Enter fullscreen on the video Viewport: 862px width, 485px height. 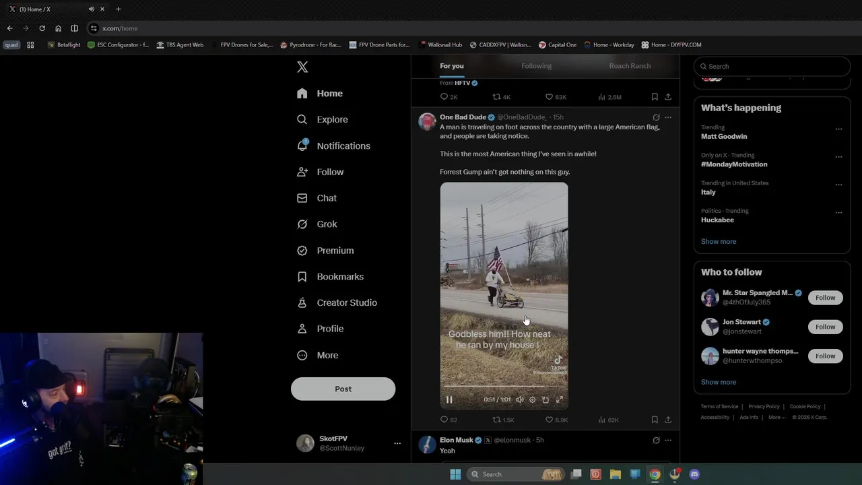559,399
